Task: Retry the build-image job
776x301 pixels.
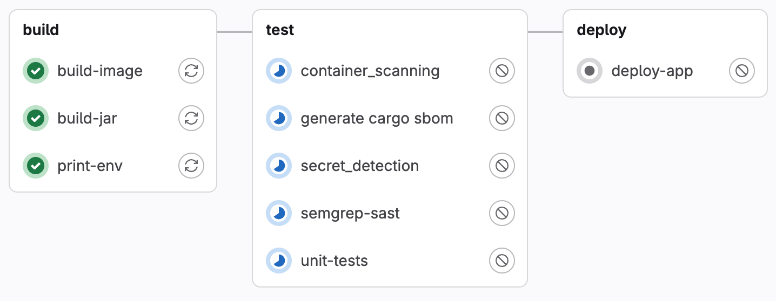Action: coord(191,71)
